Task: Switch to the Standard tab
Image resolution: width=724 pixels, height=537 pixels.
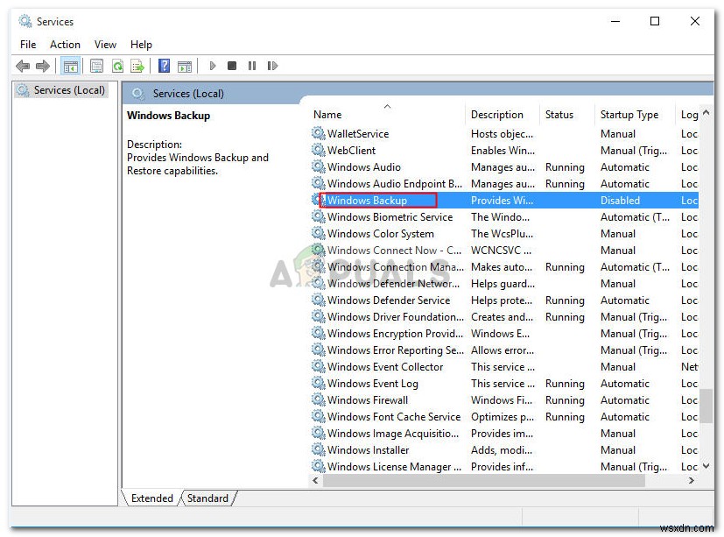Action: click(207, 498)
